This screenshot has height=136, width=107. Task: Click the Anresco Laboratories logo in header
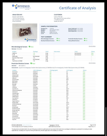tap(21, 7)
